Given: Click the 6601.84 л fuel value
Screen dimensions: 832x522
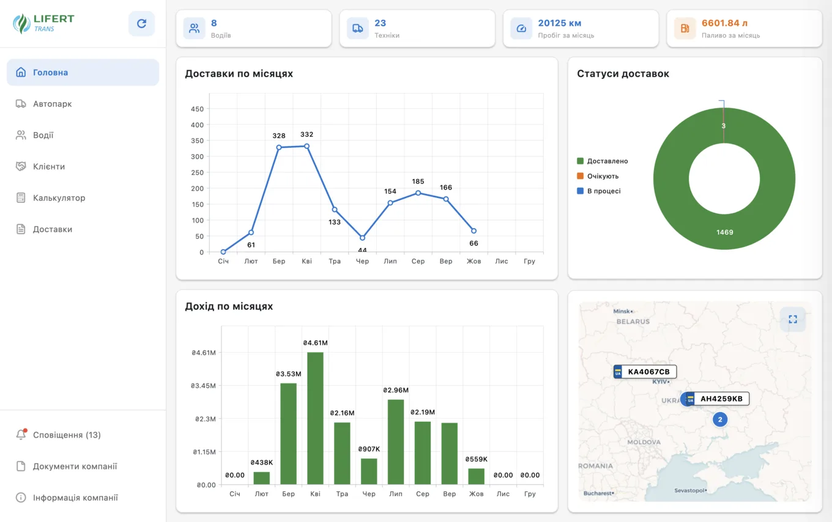Looking at the screenshot, I should (725, 23).
